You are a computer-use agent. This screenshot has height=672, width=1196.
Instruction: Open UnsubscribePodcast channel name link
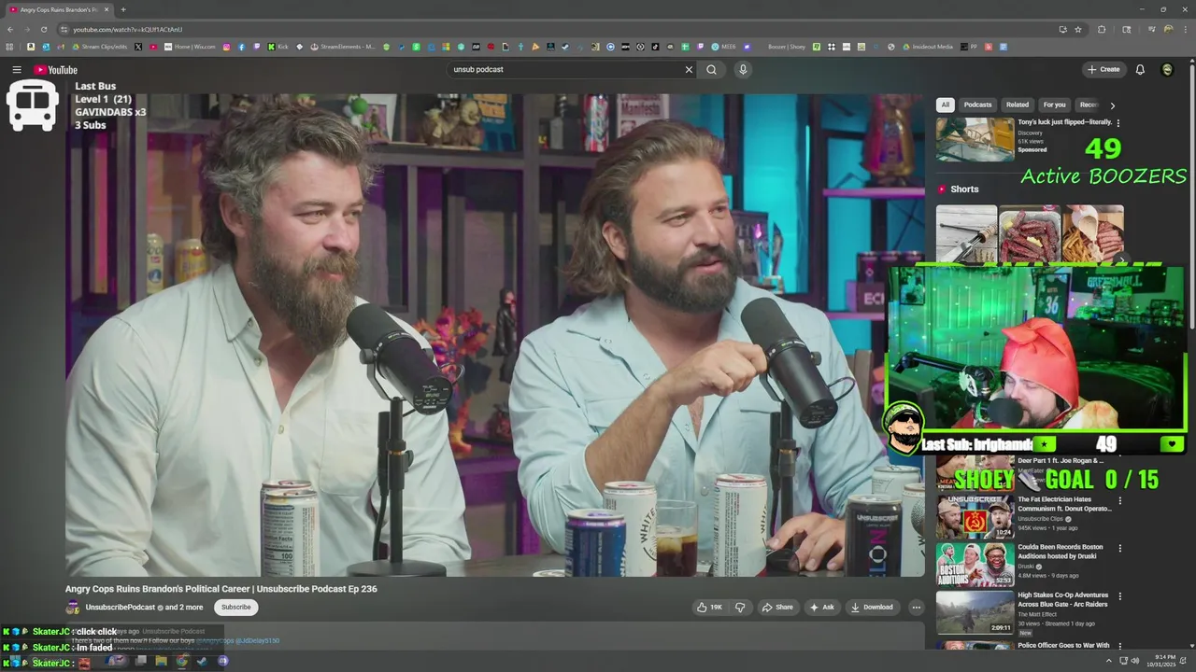(x=121, y=608)
